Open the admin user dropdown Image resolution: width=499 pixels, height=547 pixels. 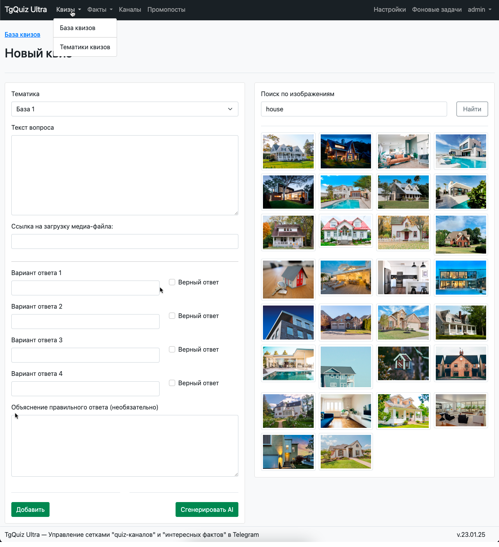point(479,9)
